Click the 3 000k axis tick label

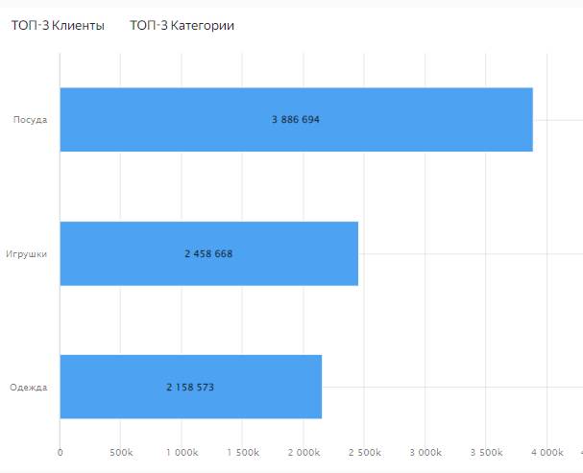[425, 451]
